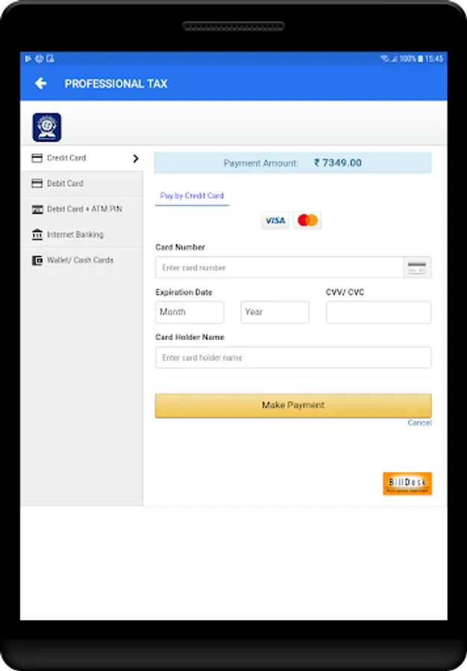Click the government emblem logo icon
The width and height of the screenshot is (467, 671).
pos(47,127)
